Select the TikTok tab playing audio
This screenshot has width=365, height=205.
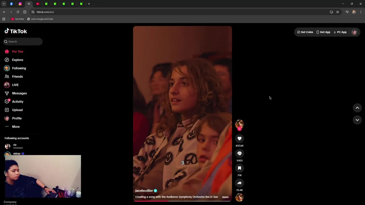(29, 4)
